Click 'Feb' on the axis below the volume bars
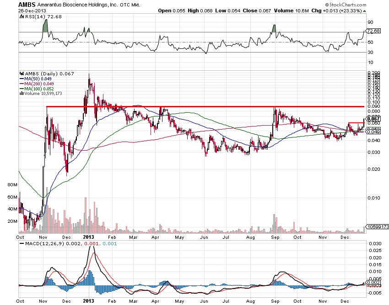 click(112, 237)
